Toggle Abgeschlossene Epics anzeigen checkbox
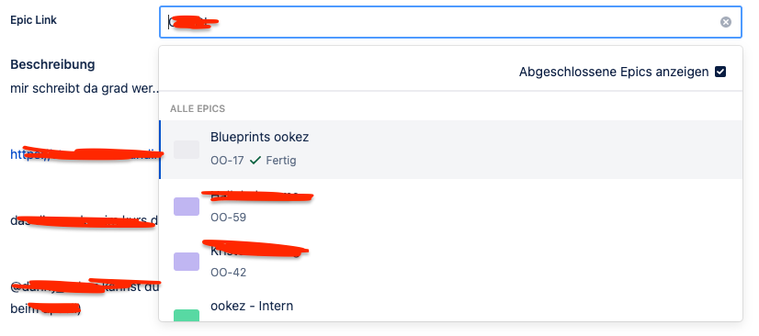 [x=720, y=72]
